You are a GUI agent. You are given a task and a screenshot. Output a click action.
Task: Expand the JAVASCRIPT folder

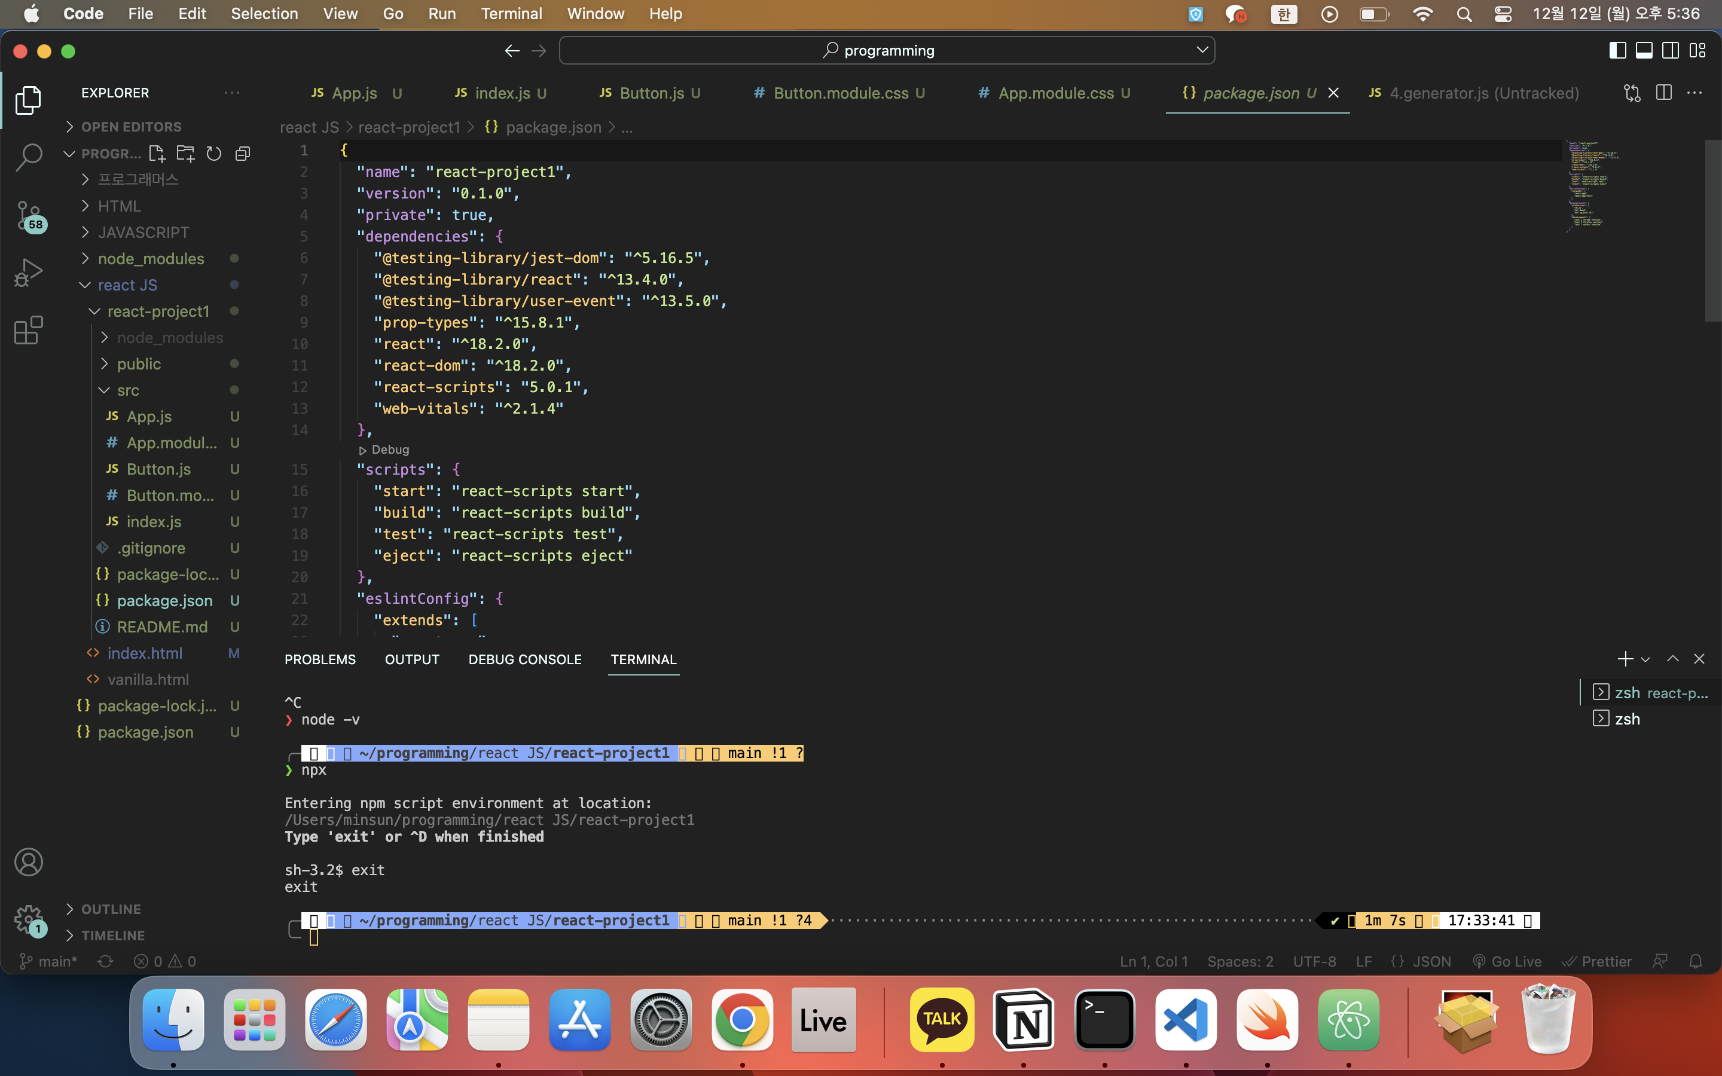click(143, 232)
